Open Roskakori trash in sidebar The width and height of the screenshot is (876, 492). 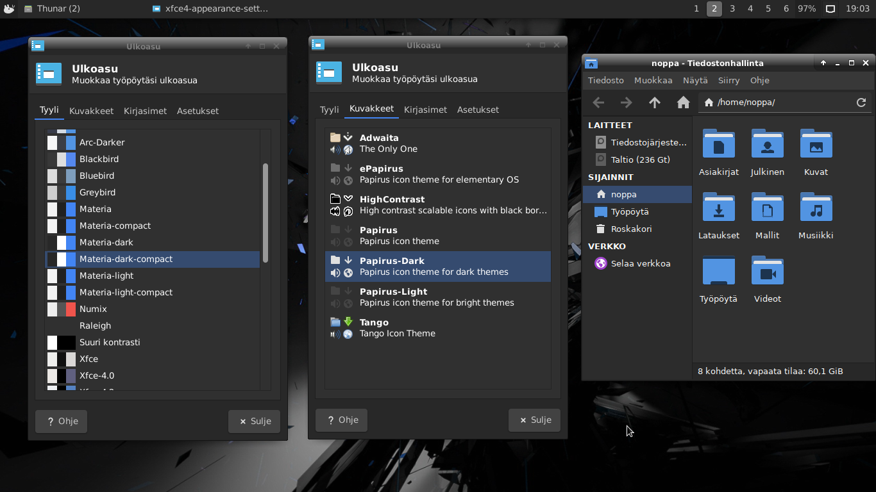point(631,229)
